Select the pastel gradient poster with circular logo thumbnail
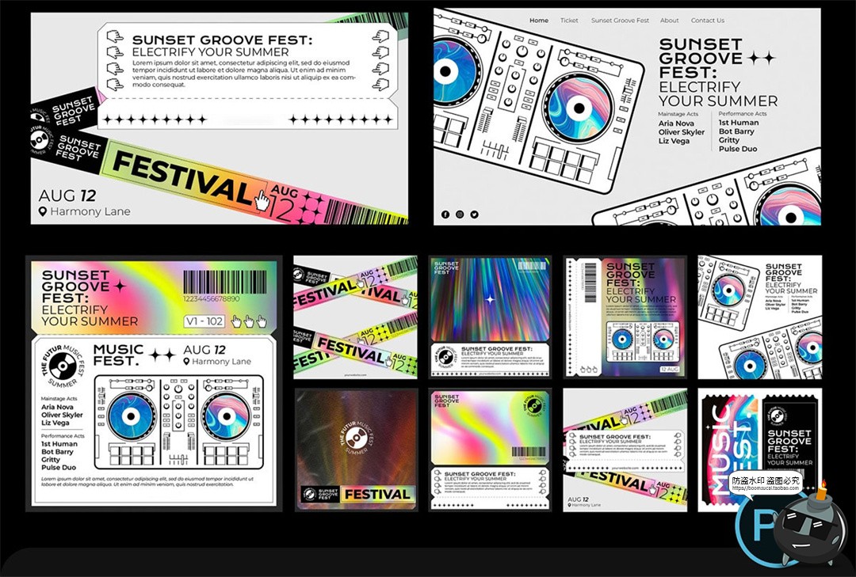The height and width of the screenshot is (577, 856). point(490,449)
